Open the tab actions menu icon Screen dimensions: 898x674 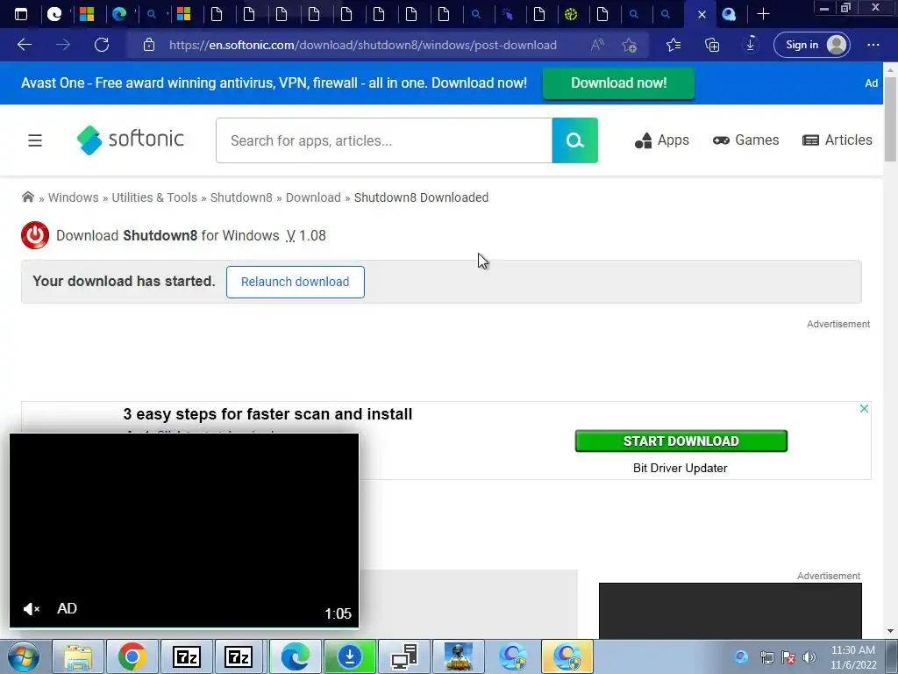(x=21, y=14)
